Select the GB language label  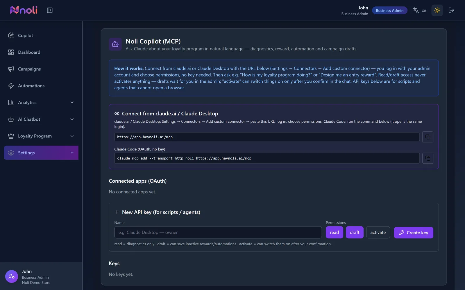pyautogui.click(x=424, y=11)
